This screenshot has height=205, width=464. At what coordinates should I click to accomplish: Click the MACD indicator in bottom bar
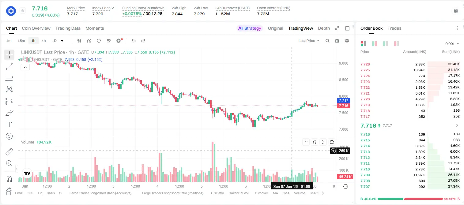pyautogui.click(x=315, y=193)
